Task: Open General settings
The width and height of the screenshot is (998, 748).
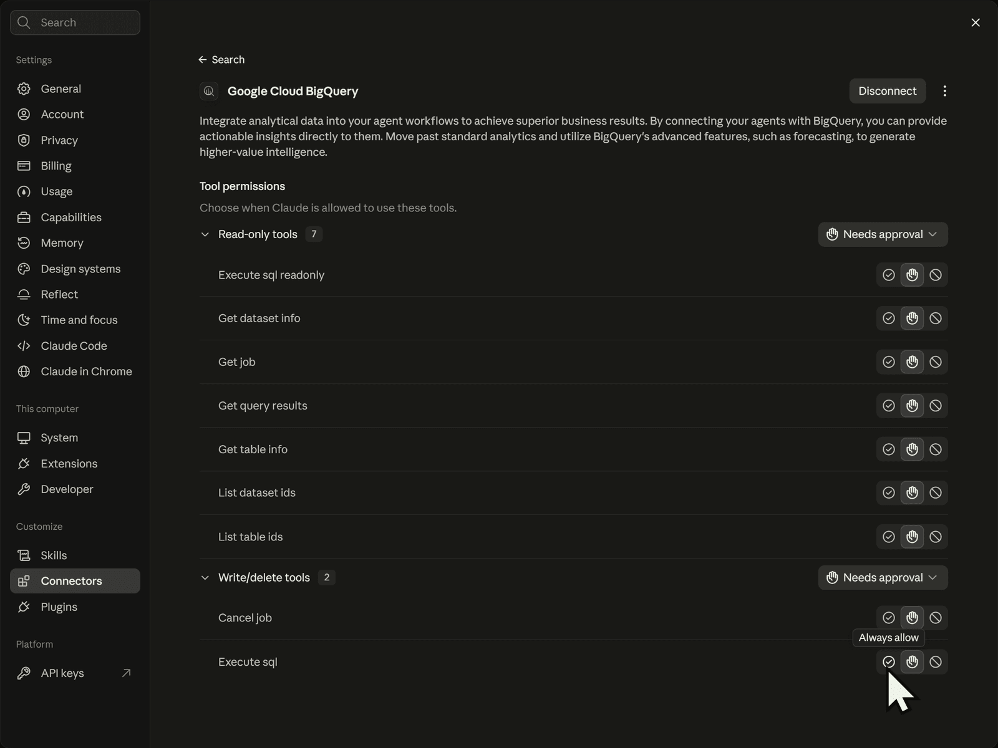Action: (x=75, y=89)
